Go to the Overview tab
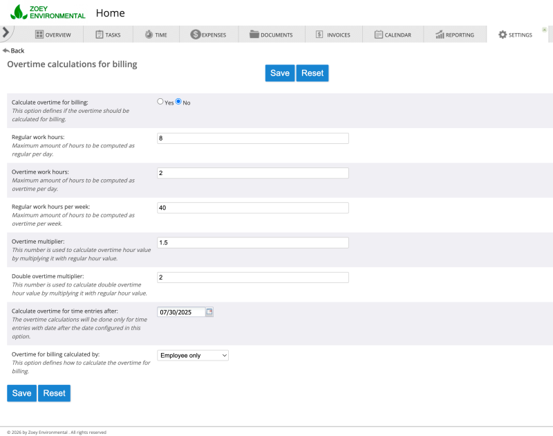The height and width of the screenshot is (436, 553). click(55, 34)
